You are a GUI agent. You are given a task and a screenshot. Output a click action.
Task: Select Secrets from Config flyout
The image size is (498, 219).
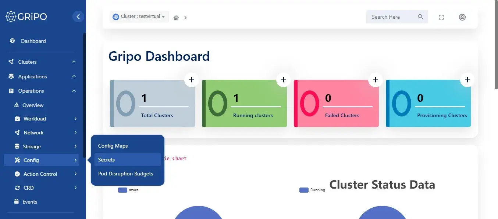coord(127,160)
